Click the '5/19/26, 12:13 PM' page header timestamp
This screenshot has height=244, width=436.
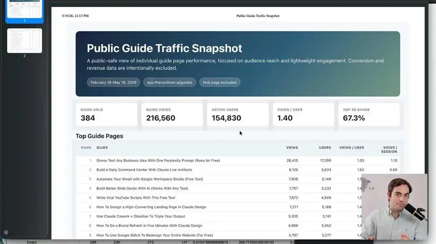click(x=75, y=16)
